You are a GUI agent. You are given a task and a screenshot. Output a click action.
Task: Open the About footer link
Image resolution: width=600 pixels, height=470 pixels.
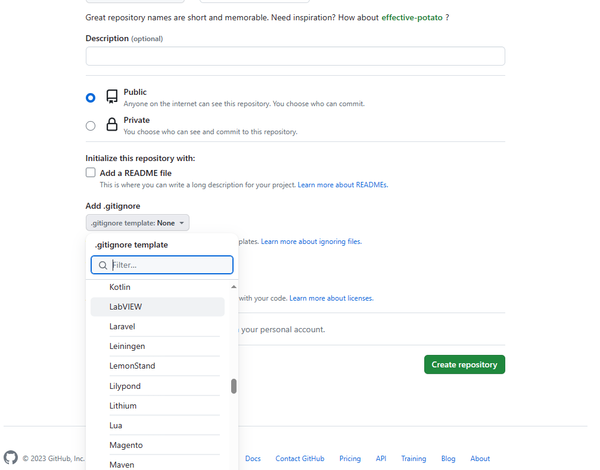click(480, 459)
